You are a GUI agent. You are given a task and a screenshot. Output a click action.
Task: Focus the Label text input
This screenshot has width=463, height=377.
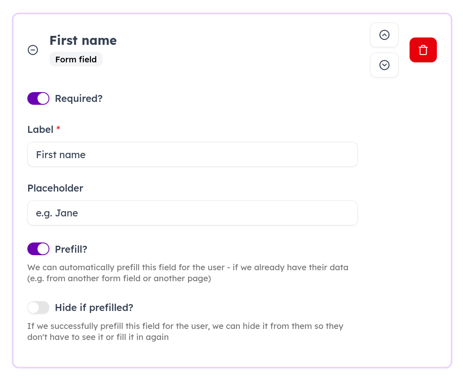coord(192,154)
